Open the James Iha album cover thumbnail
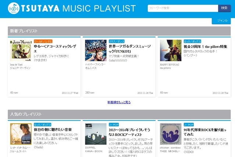 (x=21, y=134)
